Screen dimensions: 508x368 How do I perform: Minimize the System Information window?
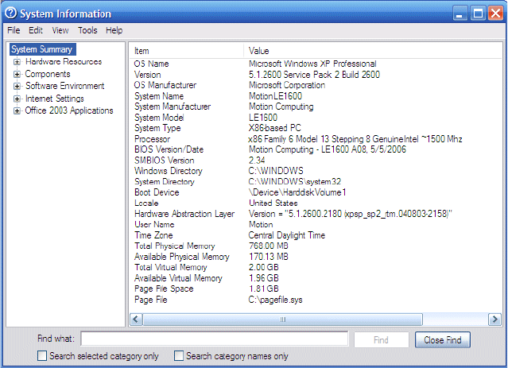tap(459, 14)
